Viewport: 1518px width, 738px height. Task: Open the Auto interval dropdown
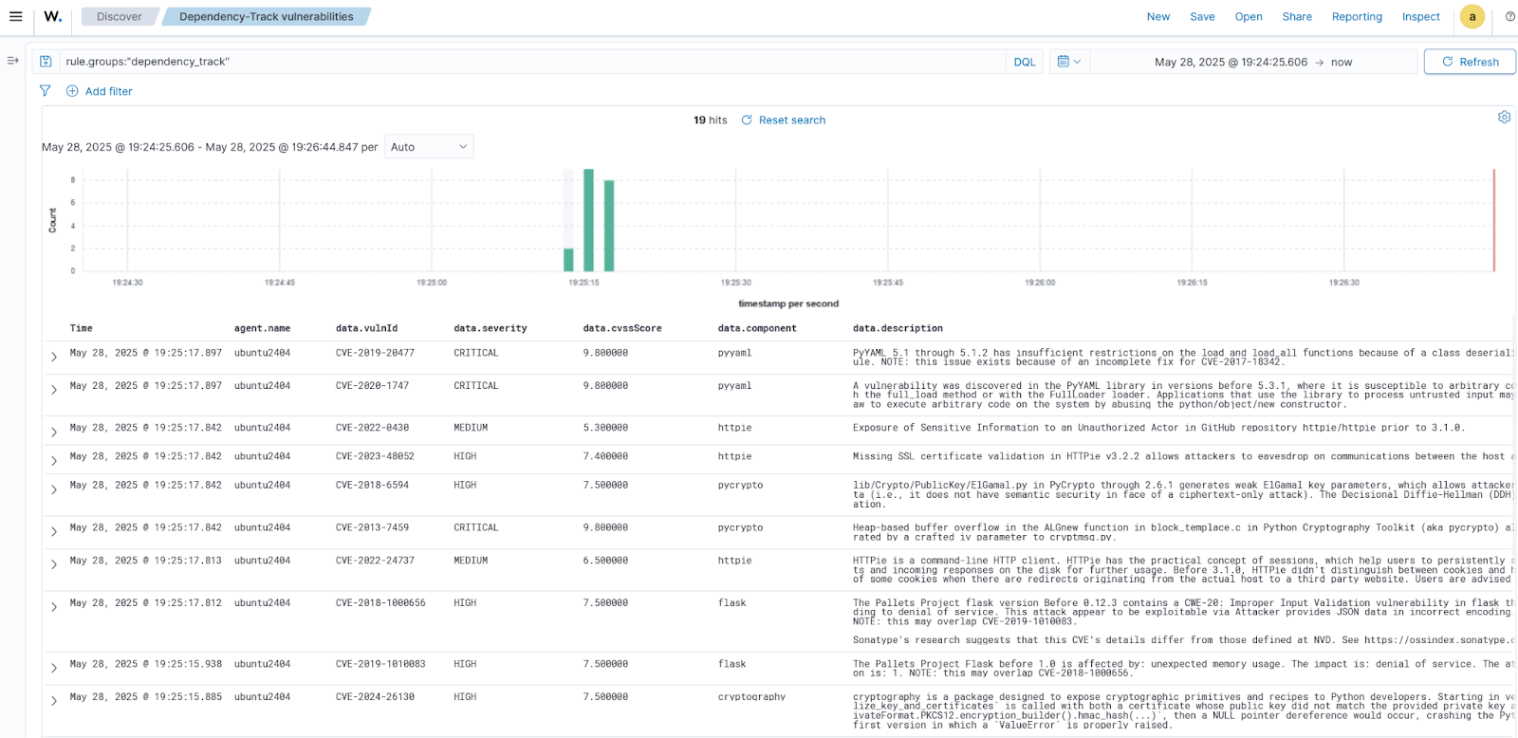pos(429,147)
